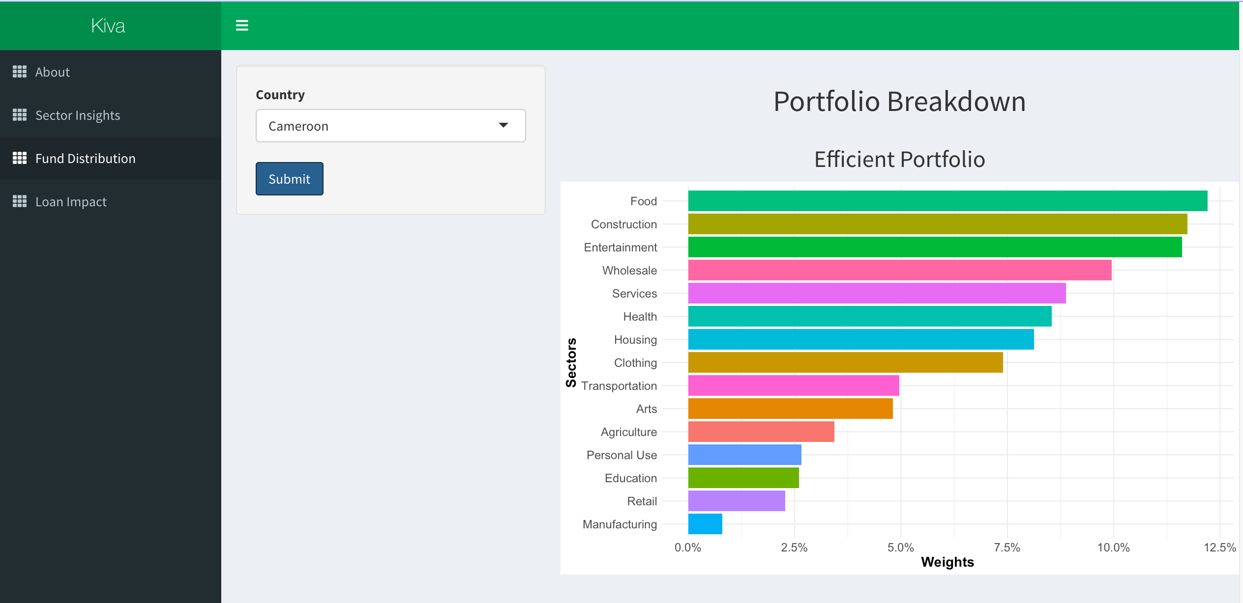Select the Fund Distribution menu entry
The image size is (1243, 603).
(x=85, y=159)
